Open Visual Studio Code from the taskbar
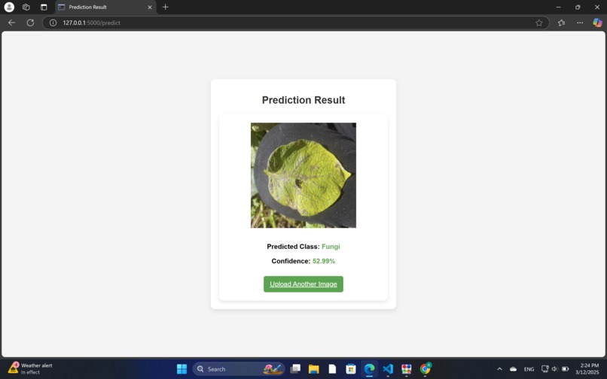This screenshot has height=379, width=607. 388,369
